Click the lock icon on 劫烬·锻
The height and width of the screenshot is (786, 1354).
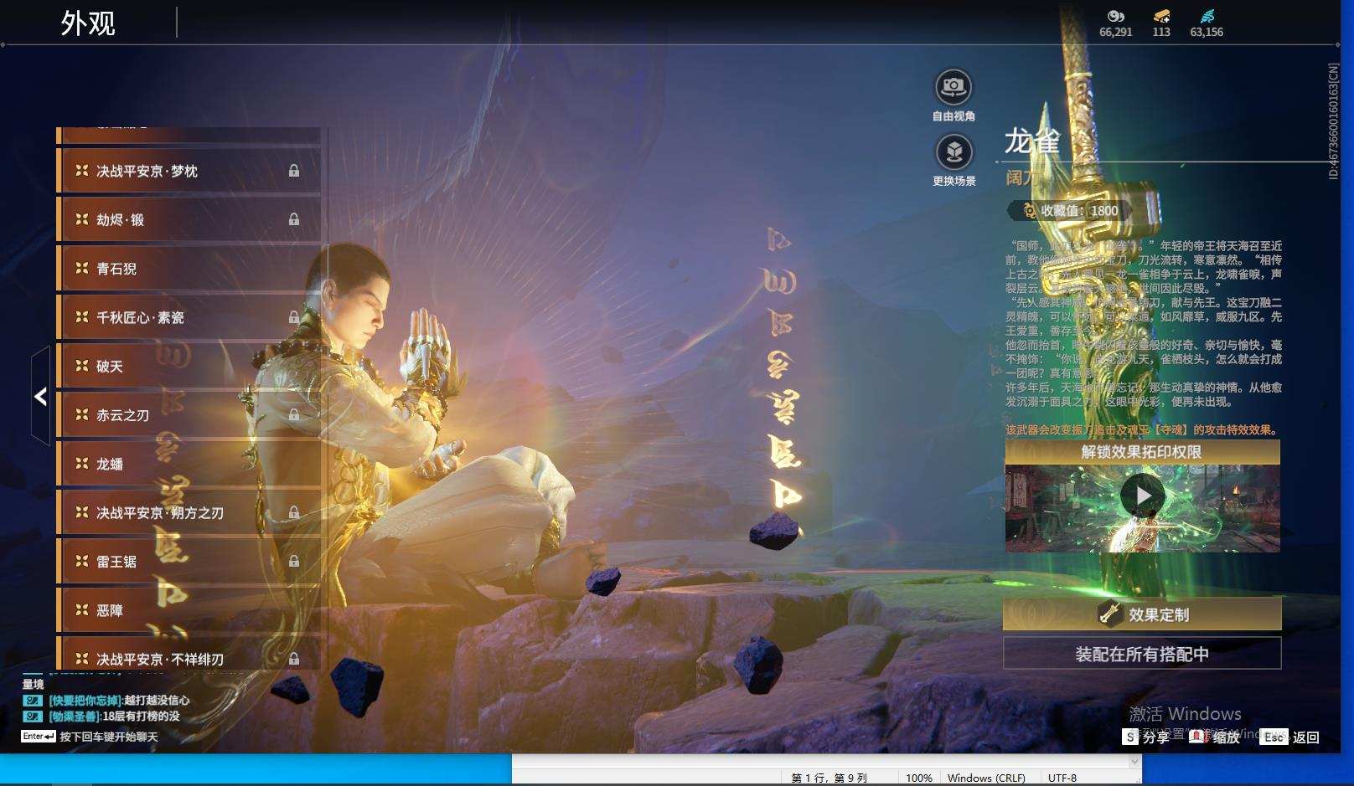point(294,219)
